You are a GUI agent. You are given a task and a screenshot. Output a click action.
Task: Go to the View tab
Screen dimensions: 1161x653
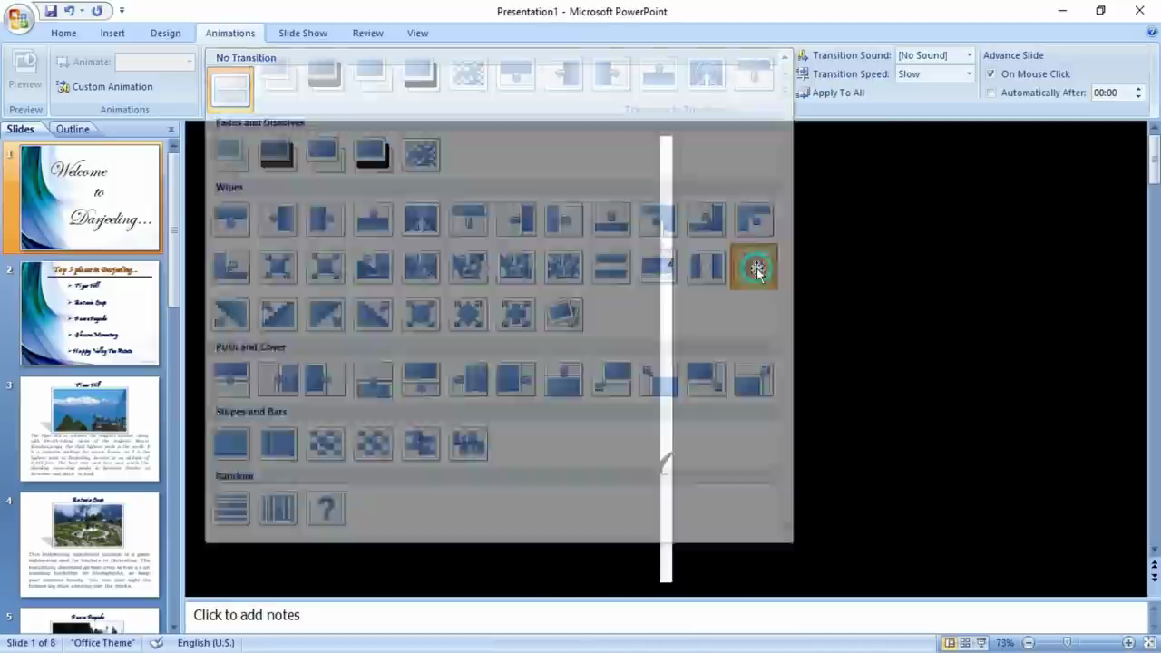click(417, 33)
